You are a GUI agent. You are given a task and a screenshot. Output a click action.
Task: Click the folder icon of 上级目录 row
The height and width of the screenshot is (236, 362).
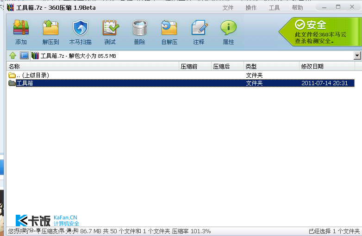pos(12,75)
